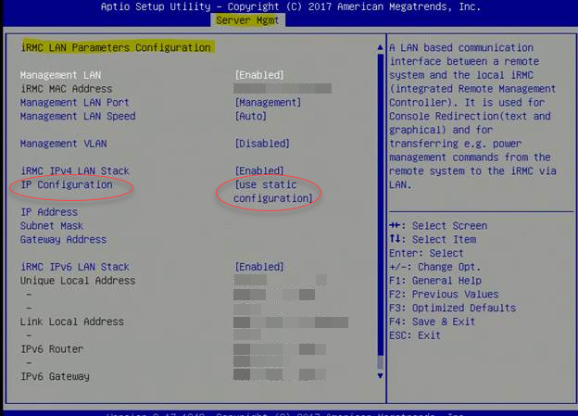Click the scrollbar down arrow
The width and height of the screenshot is (578, 416).
[378, 377]
